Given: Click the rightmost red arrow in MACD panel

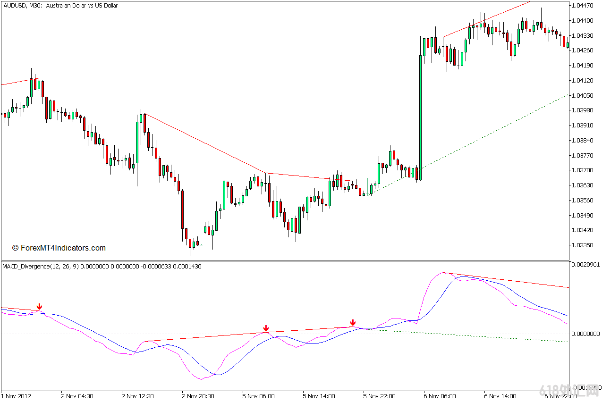Looking at the screenshot, I should click(x=353, y=323).
